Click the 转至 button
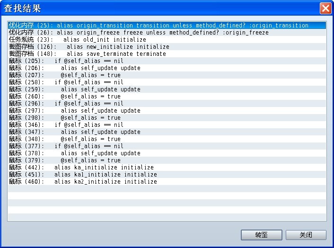Screen dimensions: 334x248 [x=261, y=235]
